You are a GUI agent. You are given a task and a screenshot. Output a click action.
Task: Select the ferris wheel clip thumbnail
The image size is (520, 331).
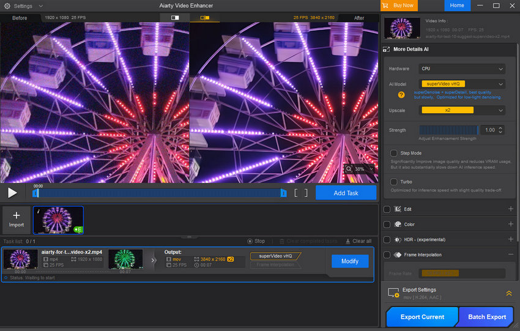(58, 220)
